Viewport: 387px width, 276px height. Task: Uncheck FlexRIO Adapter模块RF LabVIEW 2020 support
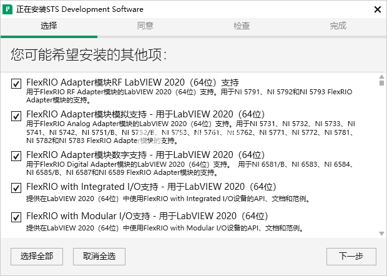click(16, 84)
